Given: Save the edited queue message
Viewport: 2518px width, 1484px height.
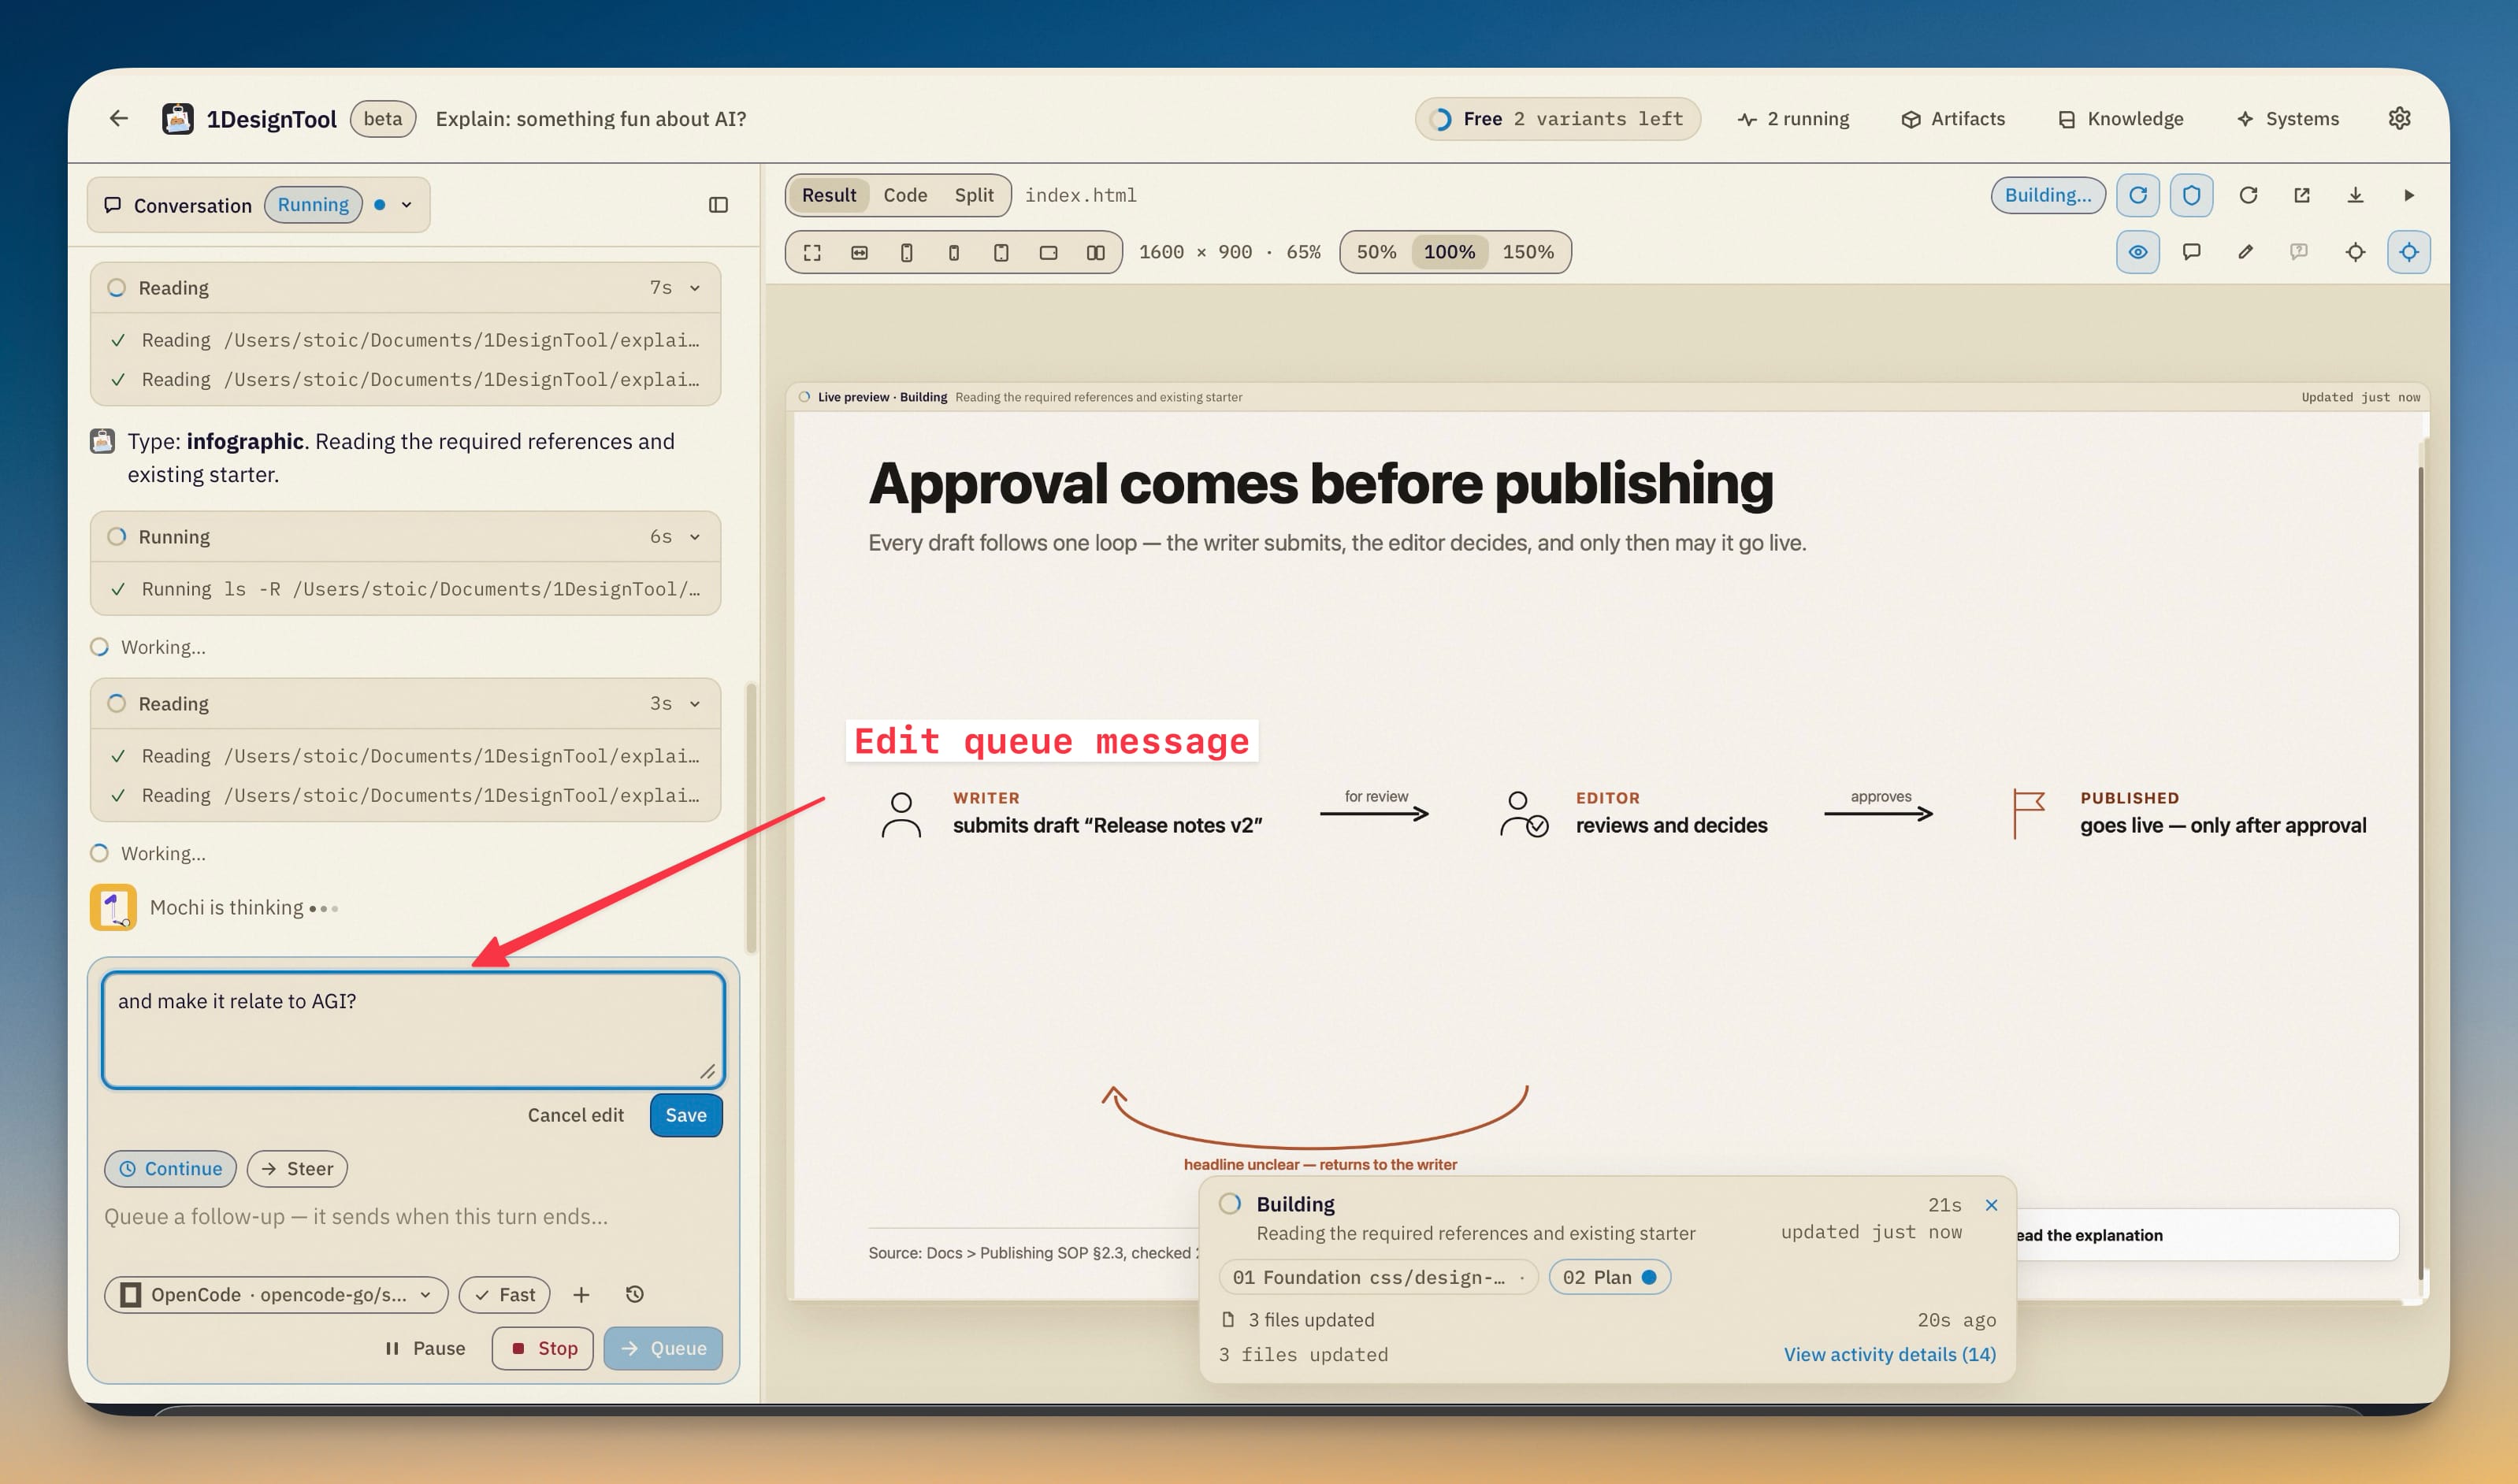Looking at the screenshot, I should [x=686, y=1115].
